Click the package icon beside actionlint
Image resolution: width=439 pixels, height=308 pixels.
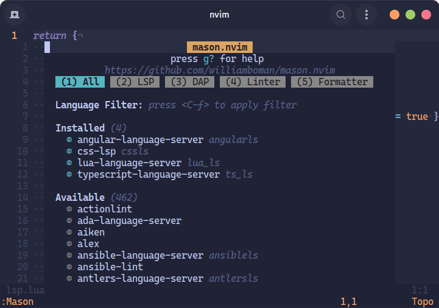pos(69,209)
